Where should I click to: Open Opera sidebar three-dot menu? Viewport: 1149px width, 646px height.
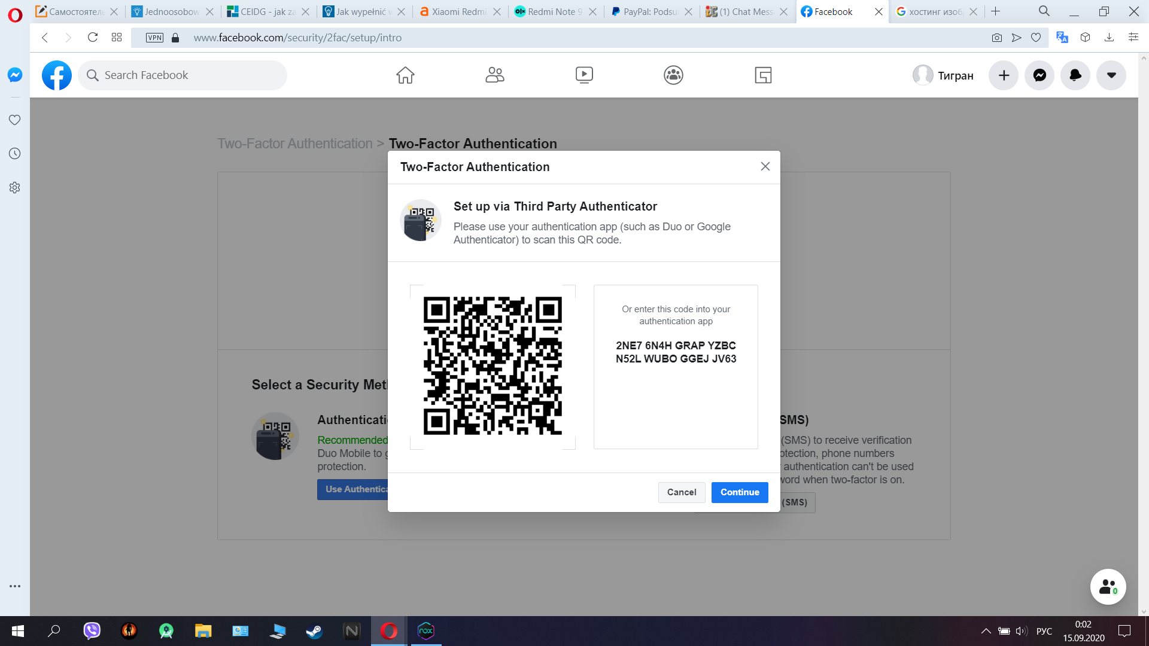[x=15, y=586]
